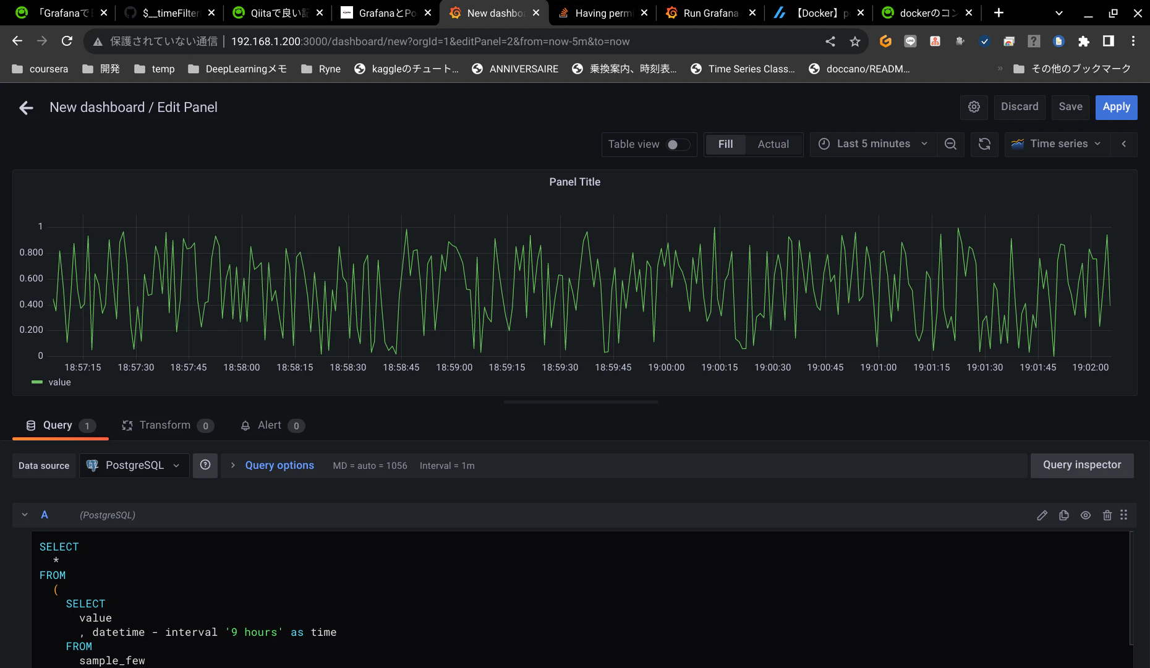Go back using the dashboard back arrow
This screenshot has height=668, width=1150.
tap(26, 108)
